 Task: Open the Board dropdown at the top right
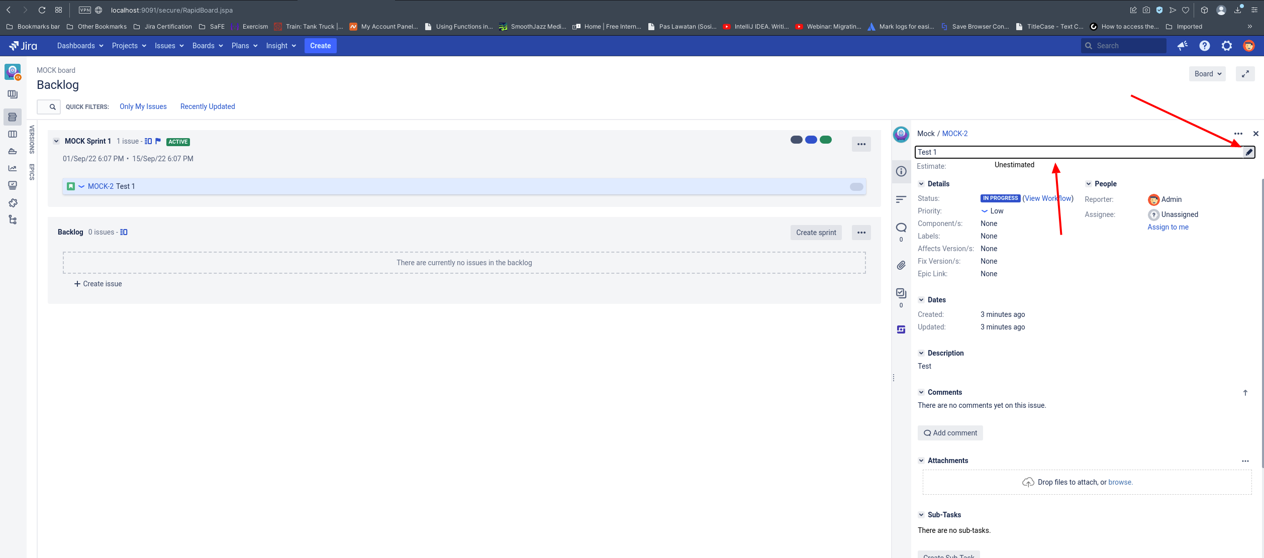1207,73
